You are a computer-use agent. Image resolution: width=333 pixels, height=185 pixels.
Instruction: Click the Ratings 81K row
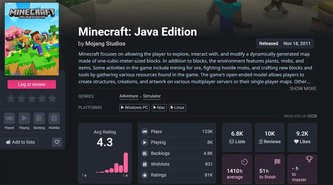[x=177, y=175]
